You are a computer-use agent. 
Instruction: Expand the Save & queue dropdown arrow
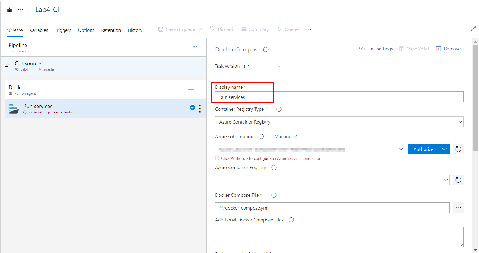click(x=200, y=29)
